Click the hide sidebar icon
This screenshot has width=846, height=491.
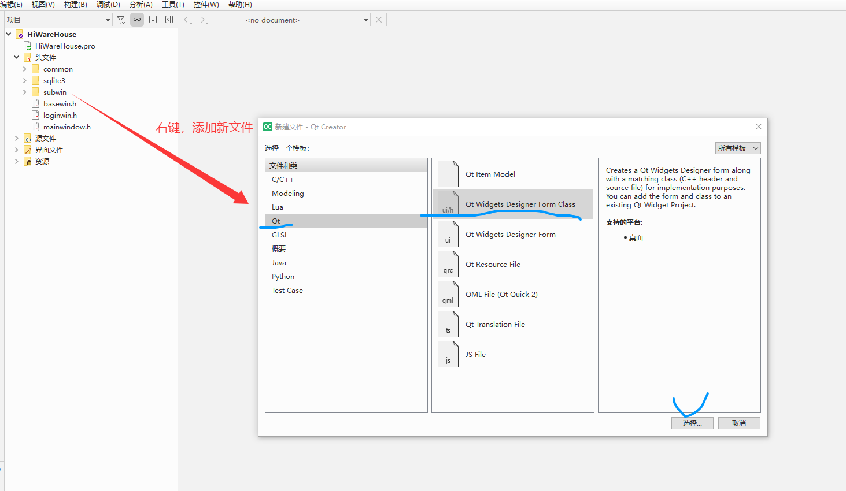[x=169, y=20]
